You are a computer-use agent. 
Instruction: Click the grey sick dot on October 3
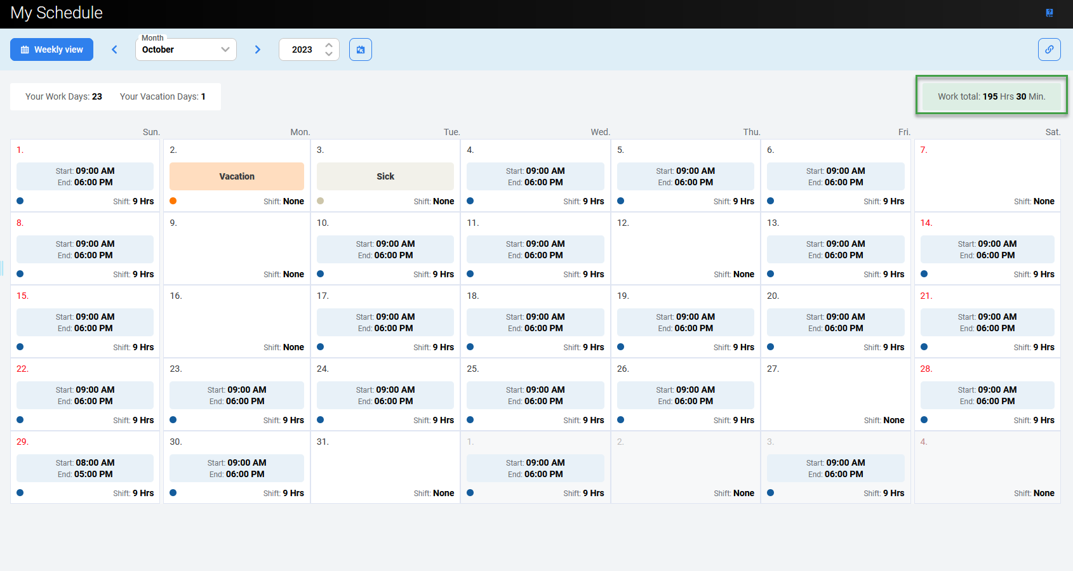click(x=321, y=201)
